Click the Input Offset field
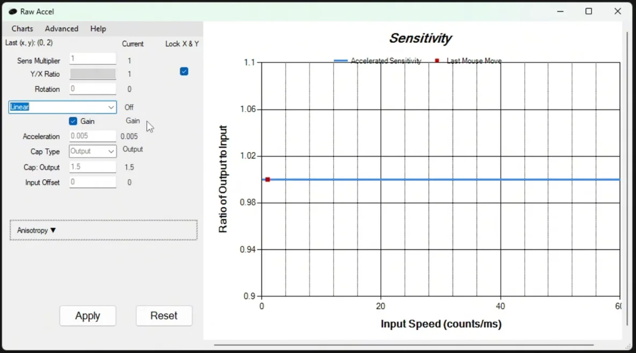The height and width of the screenshot is (353, 636). click(92, 182)
